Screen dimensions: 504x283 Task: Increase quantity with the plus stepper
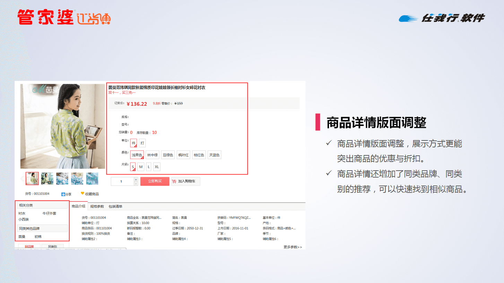click(136, 179)
